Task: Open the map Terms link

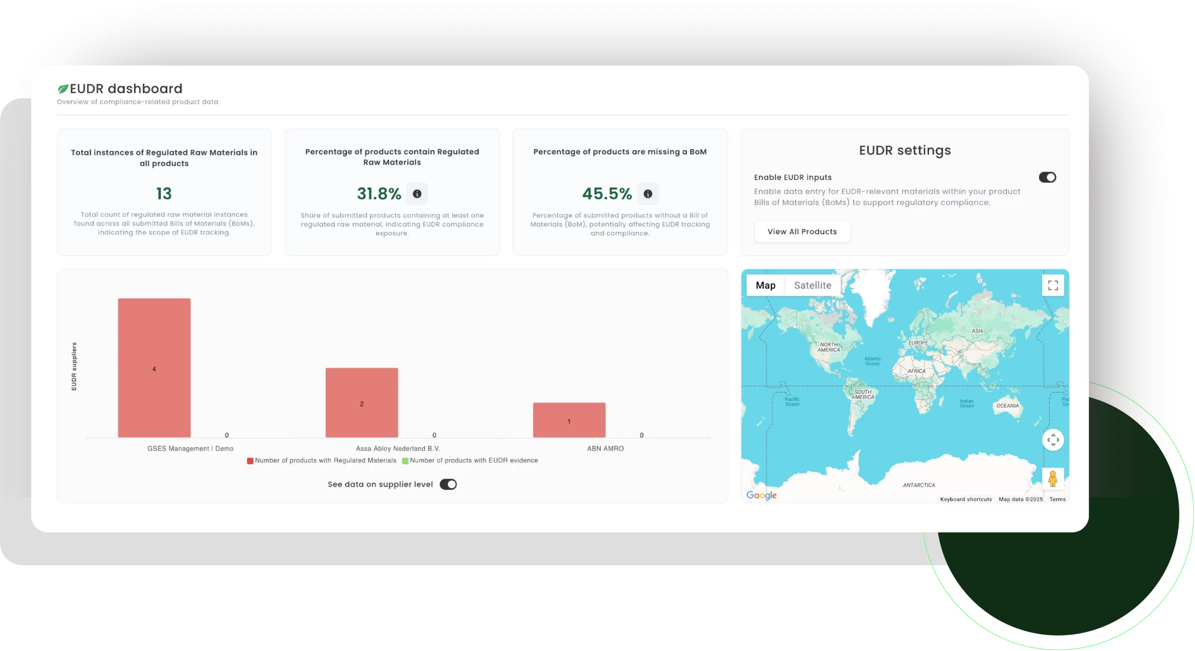Action: tap(1057, 499)
